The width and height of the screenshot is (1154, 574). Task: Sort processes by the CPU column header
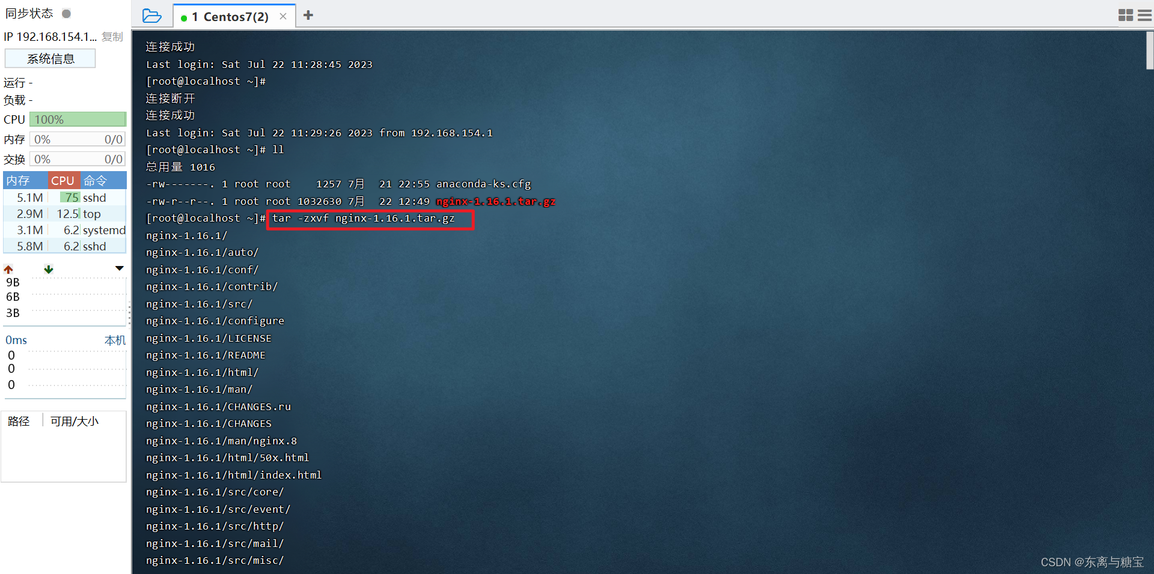click(63, 181)
